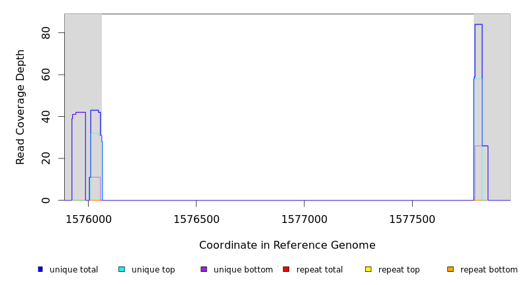The width and height of the screenshot is (524, 285).
Task: Click the y-axis tick label 80
Action: (x=46, y=33)
